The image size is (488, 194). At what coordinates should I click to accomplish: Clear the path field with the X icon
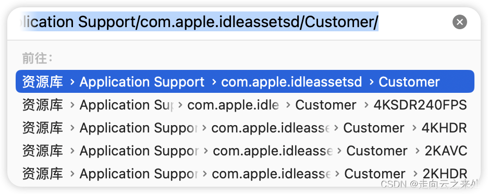click(x=459, y=22)
